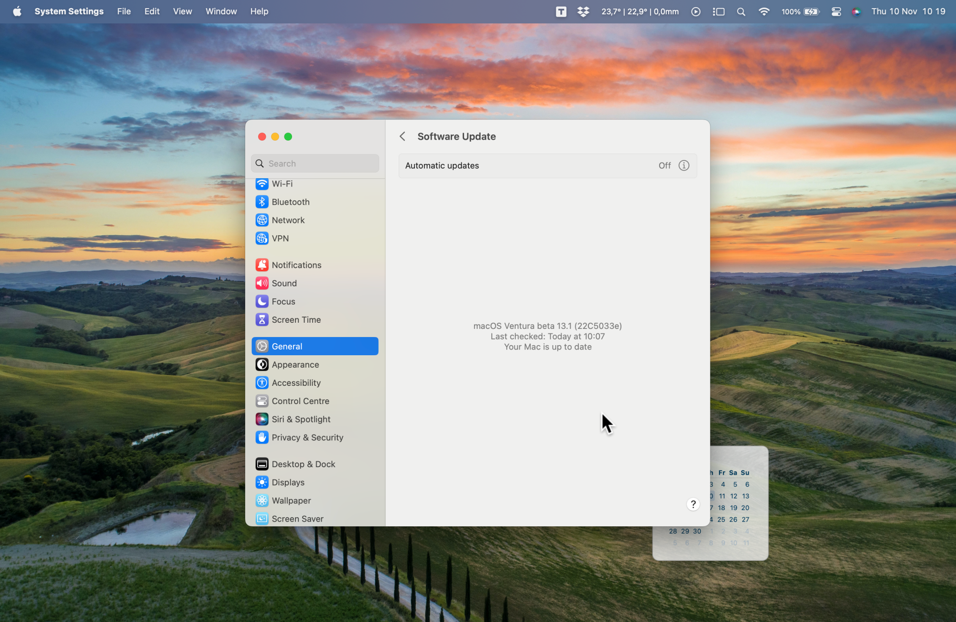Click date and time in menu bar
Viewport: 956px width, 622px height.
[x=908, y=11]
